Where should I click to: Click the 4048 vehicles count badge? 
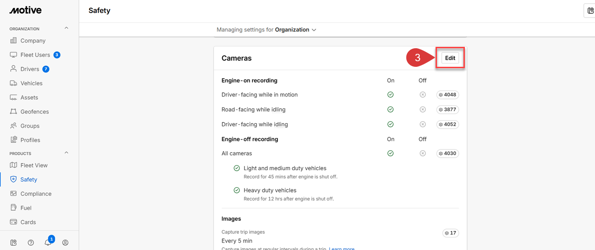[448, 95]
